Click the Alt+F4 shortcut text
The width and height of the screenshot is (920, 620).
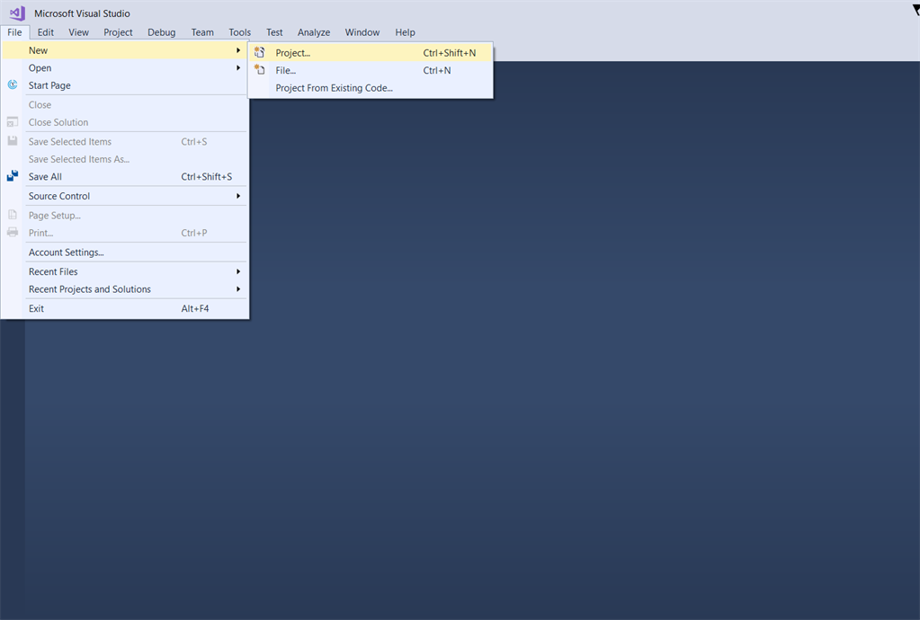[x=195, y=308]
